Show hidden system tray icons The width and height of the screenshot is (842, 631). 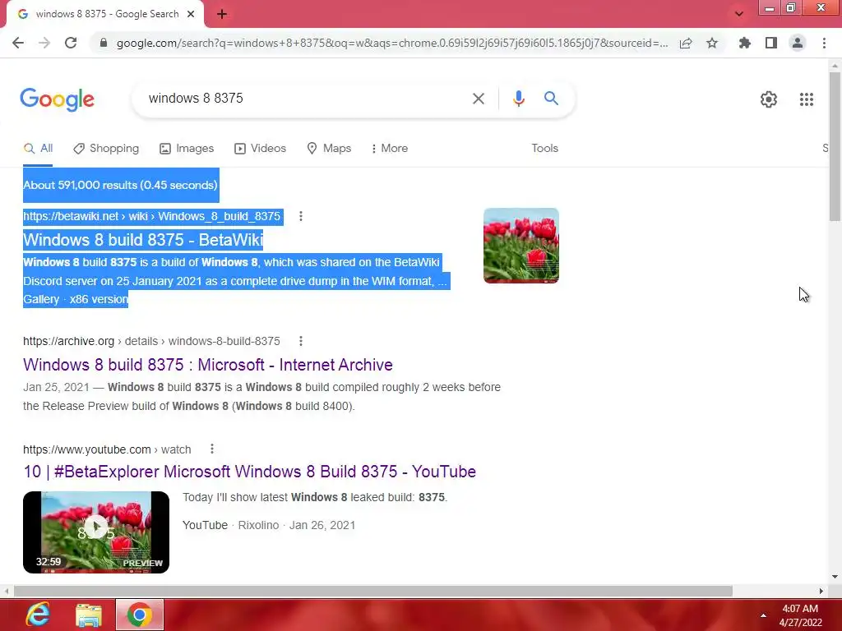pos(763,615)
